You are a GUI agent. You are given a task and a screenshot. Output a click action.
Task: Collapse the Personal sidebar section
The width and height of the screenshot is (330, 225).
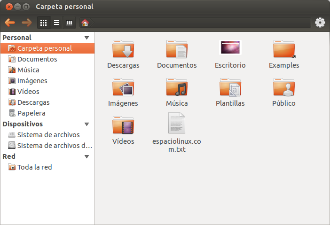[86, 38]
